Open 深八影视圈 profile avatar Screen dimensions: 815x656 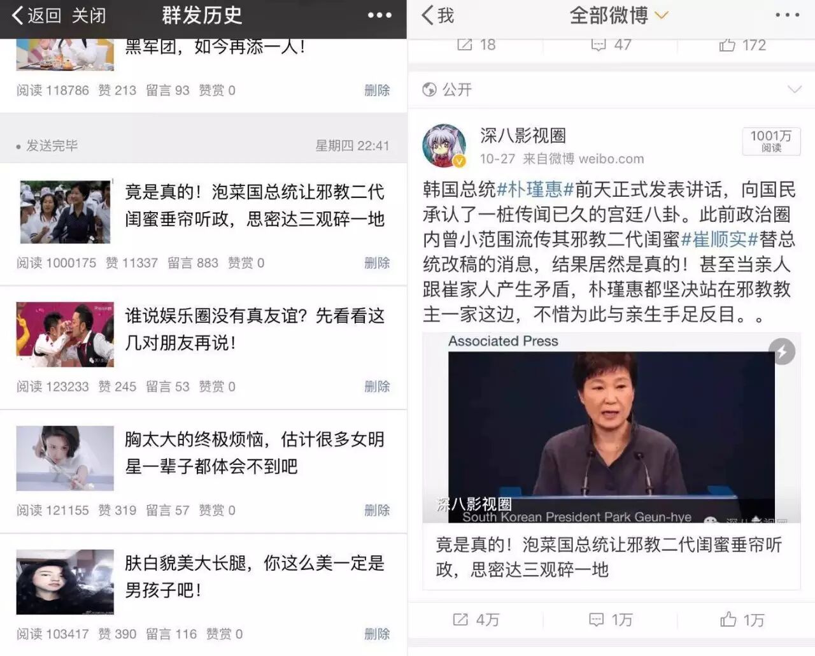tap(444, 146)
